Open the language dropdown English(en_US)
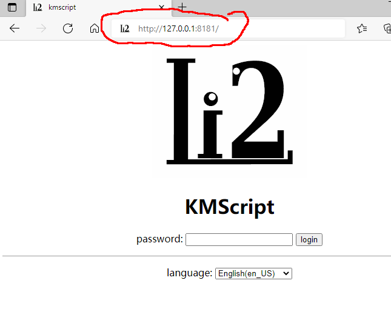Screen dimensions: 391x309 (253, 273)
